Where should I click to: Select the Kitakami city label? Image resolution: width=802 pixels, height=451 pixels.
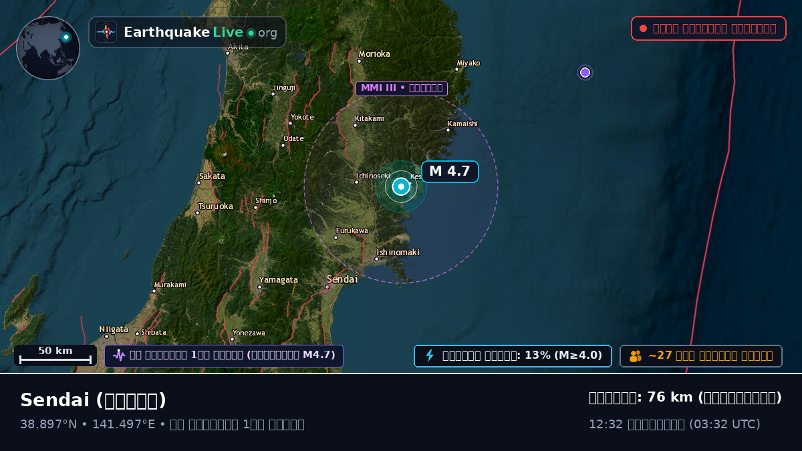pyautogui.click(x=370, y=119)
